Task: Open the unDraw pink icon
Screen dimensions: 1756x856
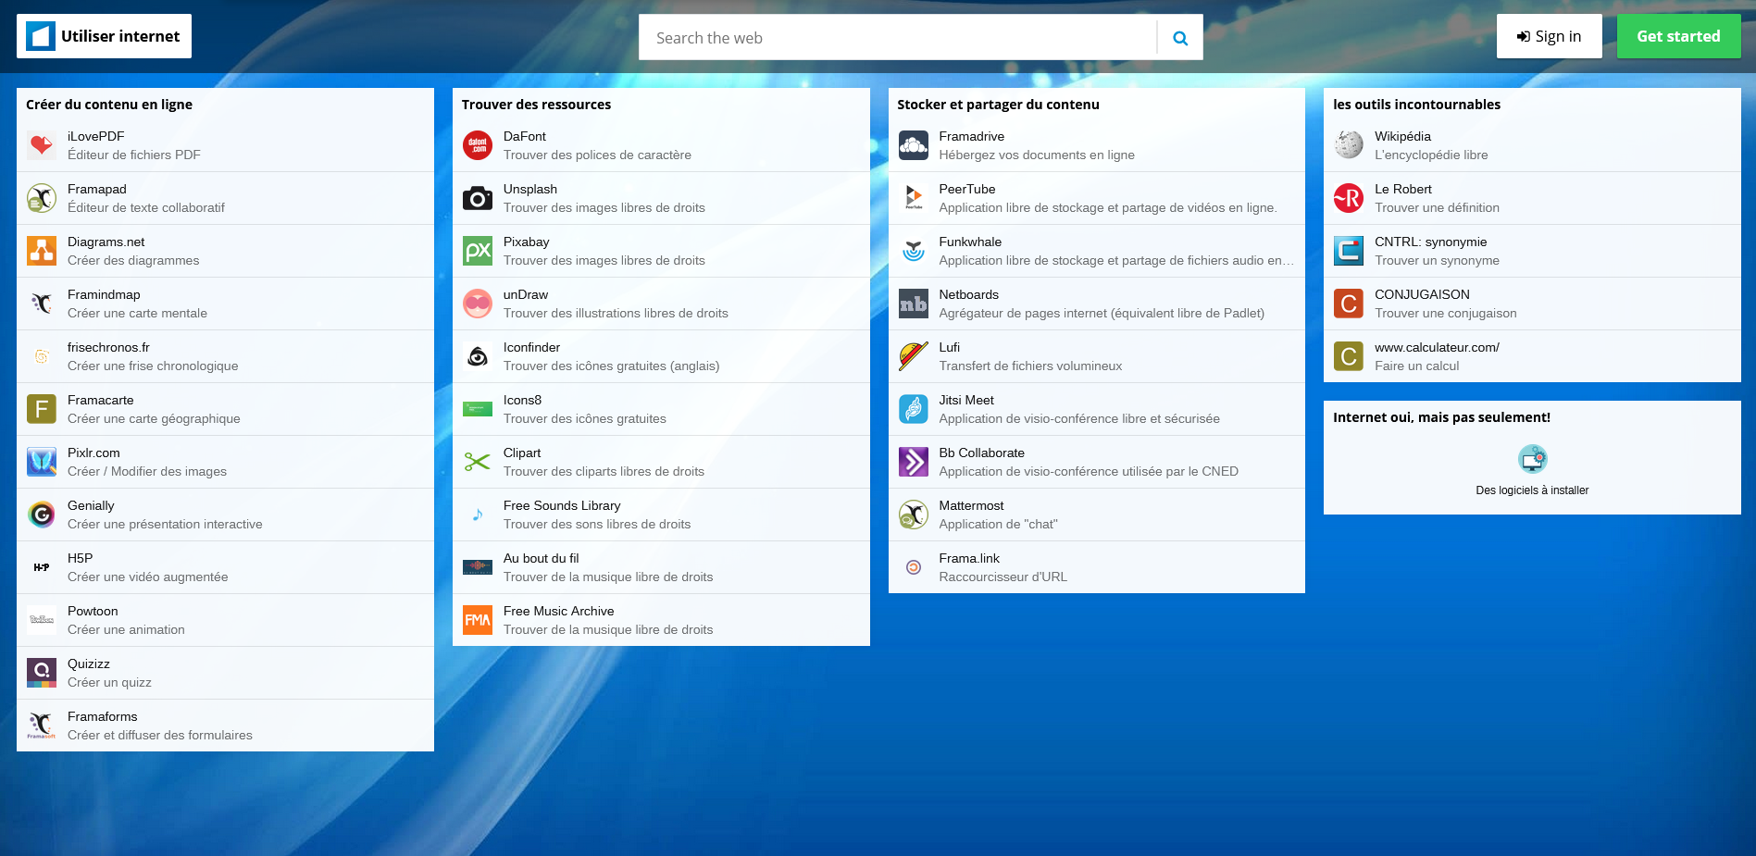Action: (x=478, y=304)
